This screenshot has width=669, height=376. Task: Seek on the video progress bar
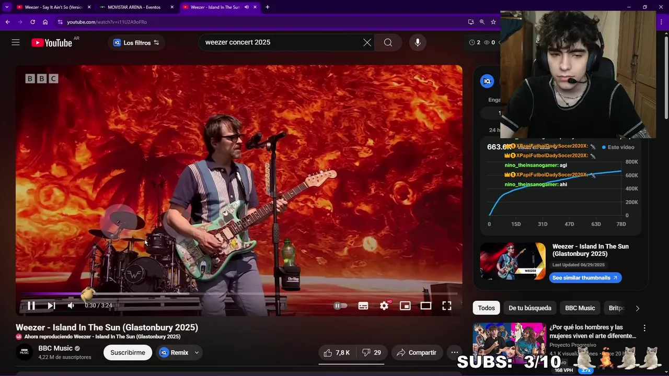pyautogui.click(x=239, y=294)
